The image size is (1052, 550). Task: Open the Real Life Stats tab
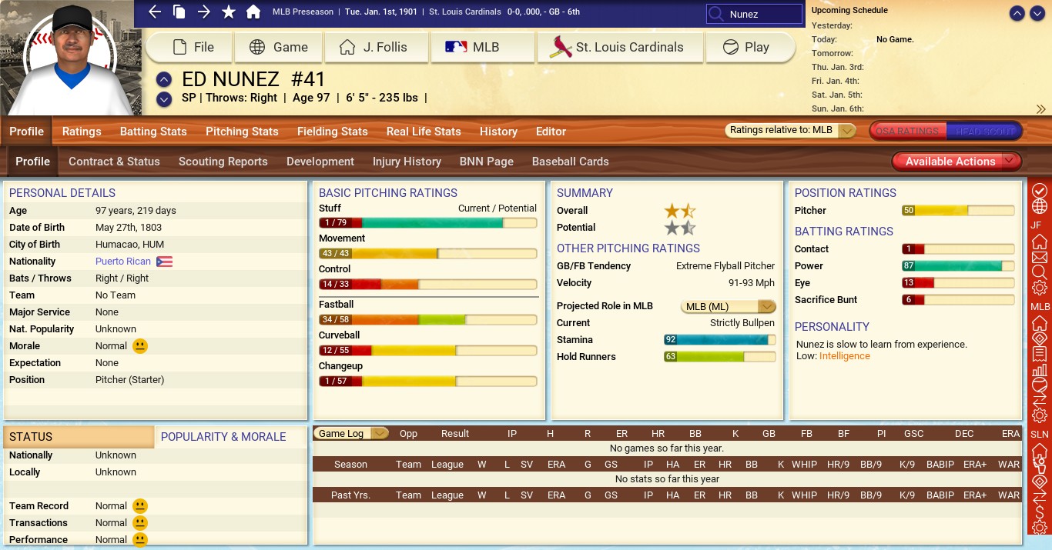tap(424, 132)
